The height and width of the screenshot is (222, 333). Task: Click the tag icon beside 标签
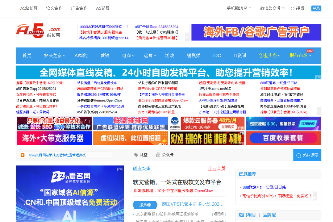136,155
